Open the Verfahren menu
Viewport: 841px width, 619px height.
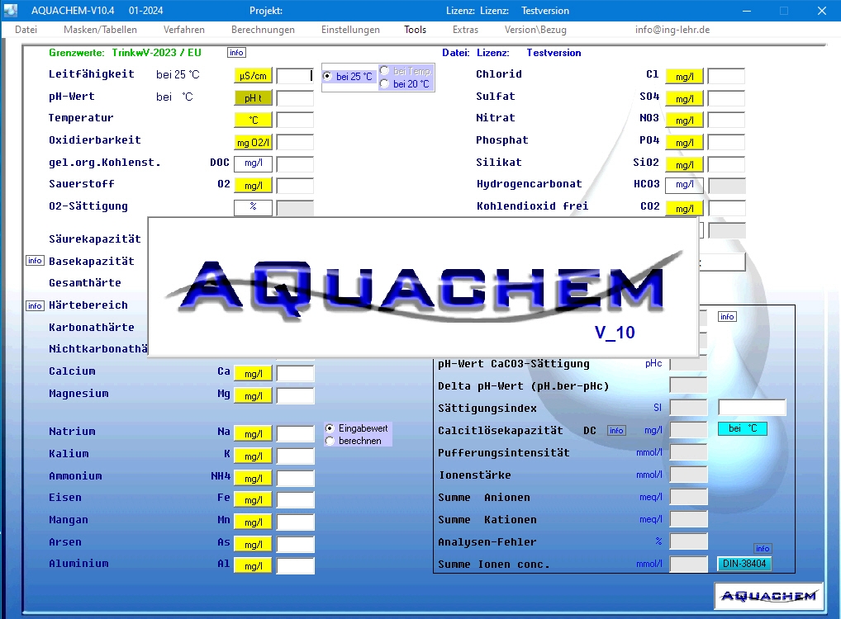(184, 30)
